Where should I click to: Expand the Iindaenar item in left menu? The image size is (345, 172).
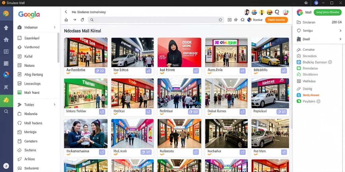click(x=54, y=27)
